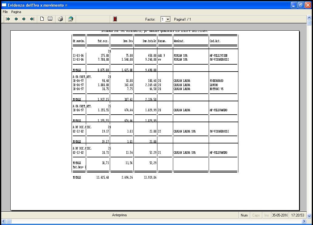Click the 'Imp.Iva' column header

(128, 41)
